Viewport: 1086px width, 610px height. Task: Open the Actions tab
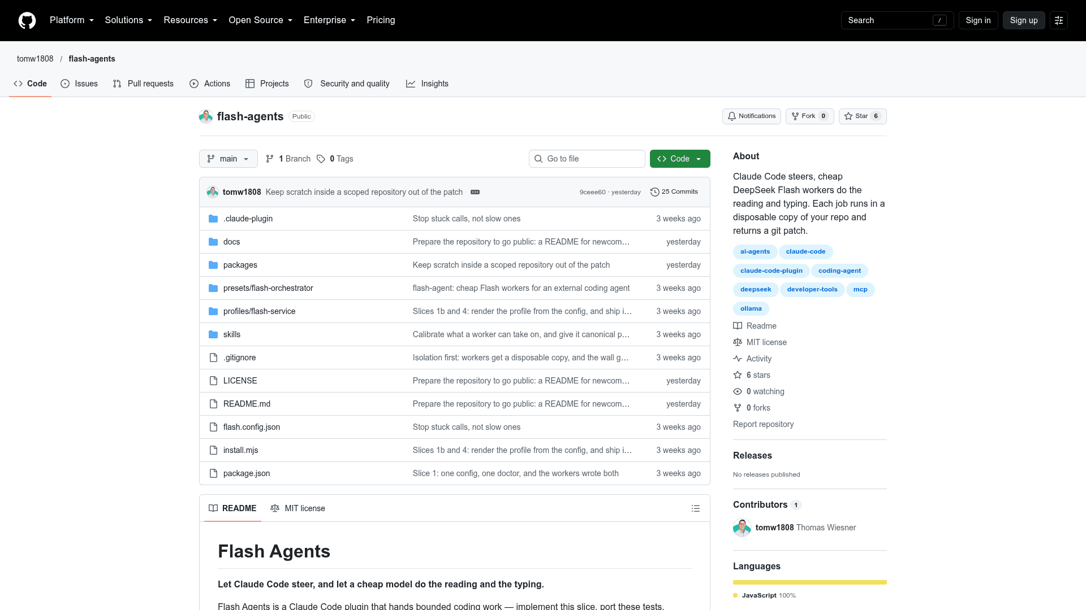pos(210,84)
